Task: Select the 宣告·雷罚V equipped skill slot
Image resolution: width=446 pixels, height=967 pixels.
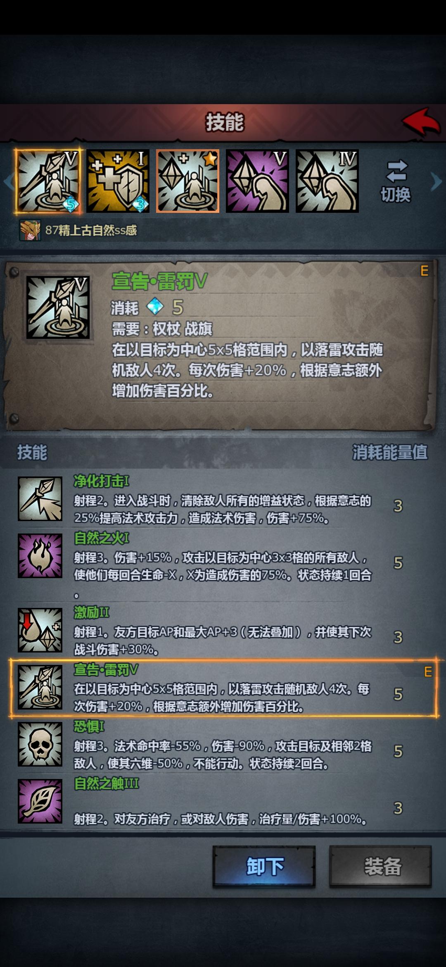Action: (x=49, y=181)
